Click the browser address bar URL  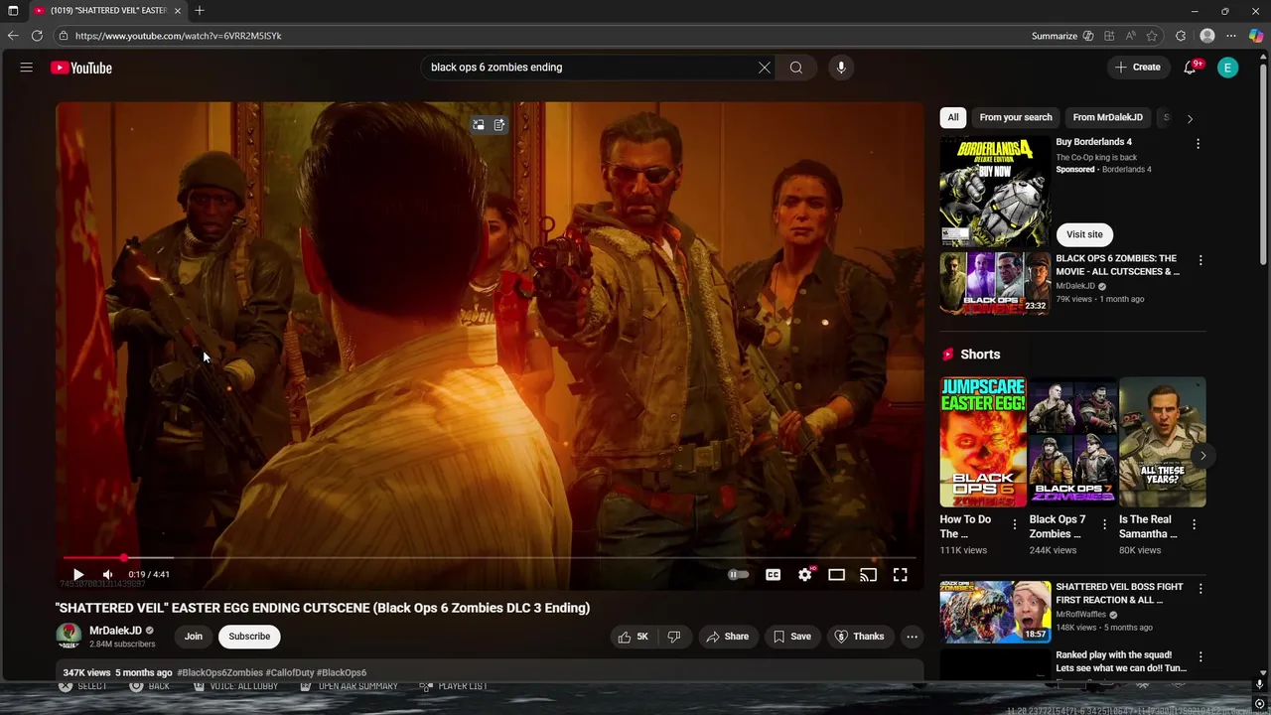[178, 36]
